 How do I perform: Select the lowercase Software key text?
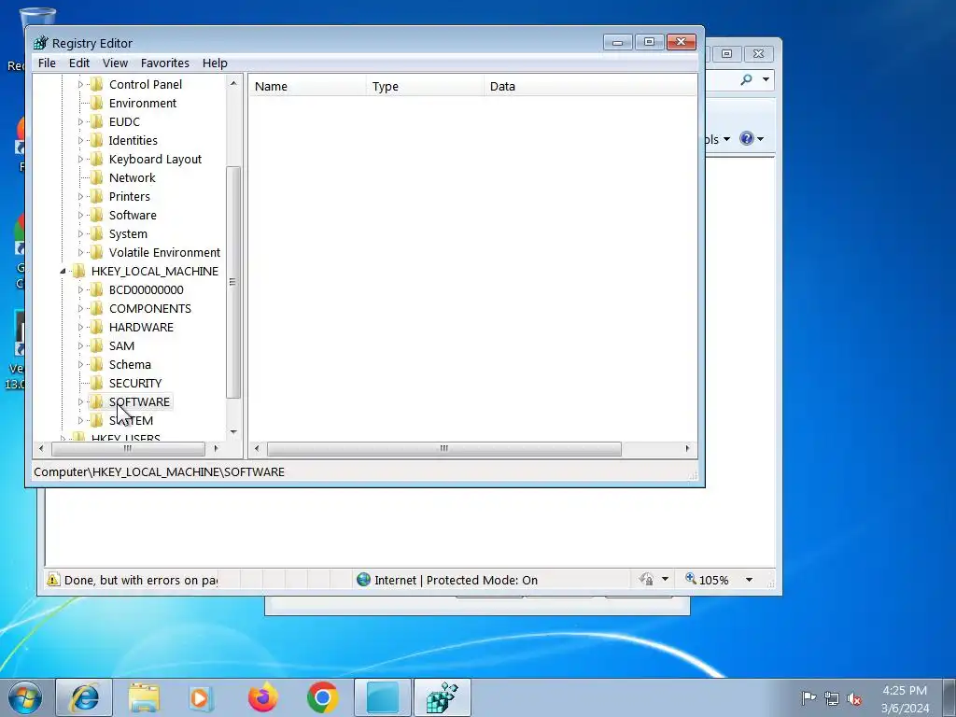pyautogui.click(x=133, y=216)
